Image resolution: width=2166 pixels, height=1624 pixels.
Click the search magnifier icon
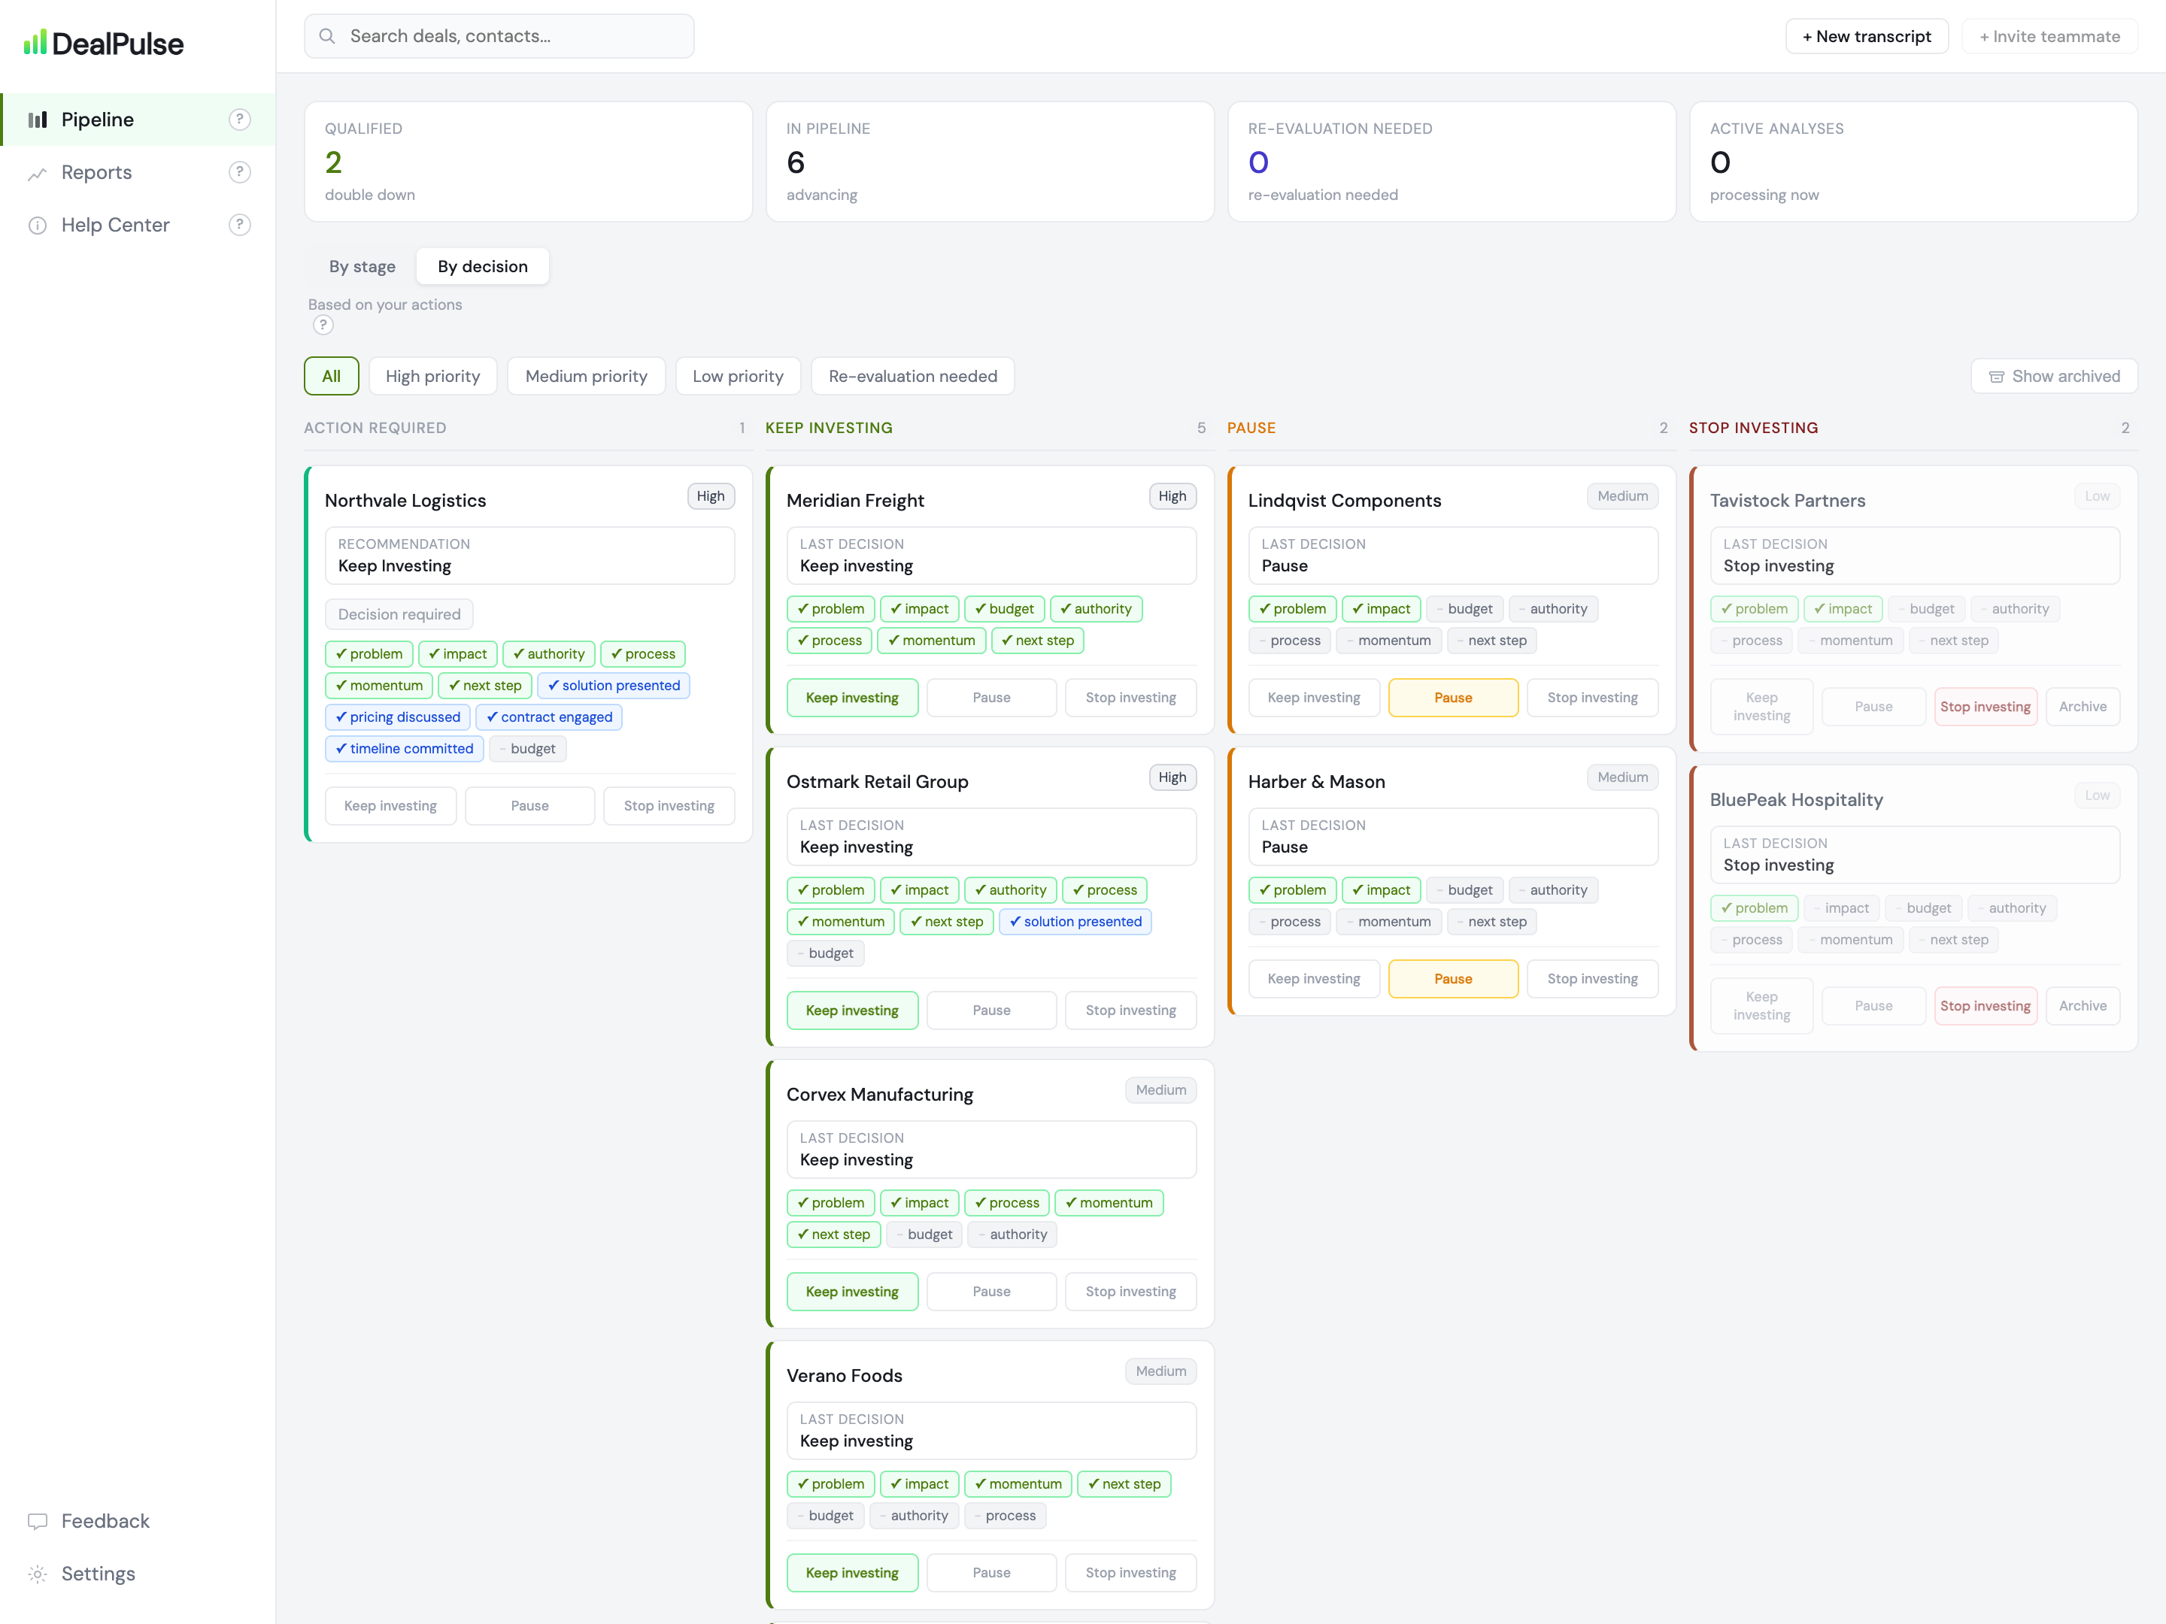(x=327, y=36)
